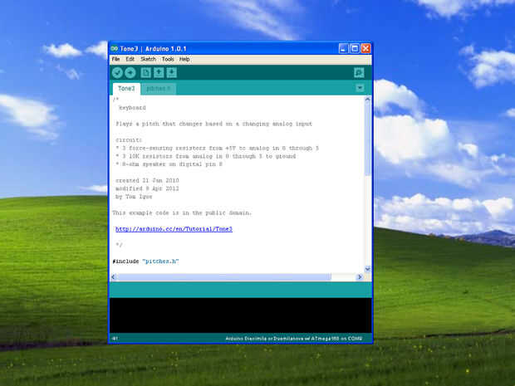Click inside the black console output area
The image size is (515, 386).
[240, 315]
